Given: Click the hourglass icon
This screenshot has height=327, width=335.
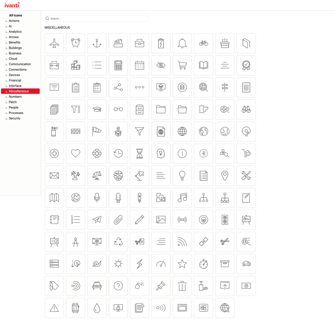Looking at the screenshot, I should (140, 154).
